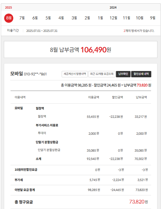Click the 2개의 명세서 notice text
Image resolution: width=161 pixels, height=209 pixels.
point(139,31)
